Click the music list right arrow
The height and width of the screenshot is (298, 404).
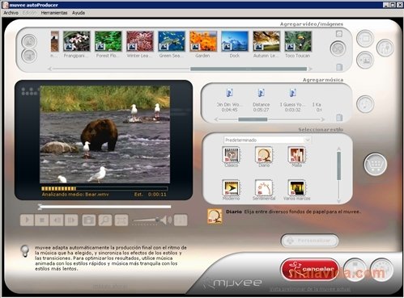pyautogui.click(x=322, y=120)
